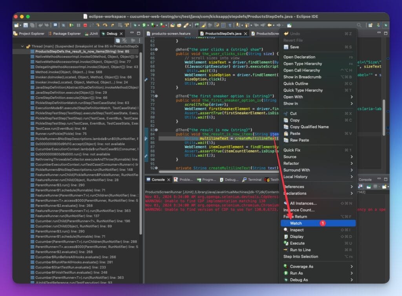Close the Console view tab
The image size is (402, 296).
(168, 180)
